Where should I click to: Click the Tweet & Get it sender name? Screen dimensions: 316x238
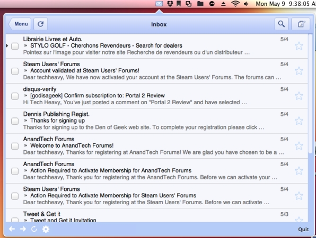42,214
